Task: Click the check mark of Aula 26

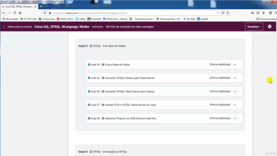Action: coord(89,91)
